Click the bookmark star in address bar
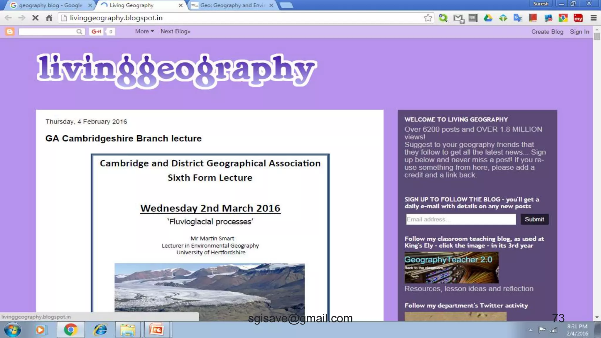 pyautogui.click(x=428, y=18)
